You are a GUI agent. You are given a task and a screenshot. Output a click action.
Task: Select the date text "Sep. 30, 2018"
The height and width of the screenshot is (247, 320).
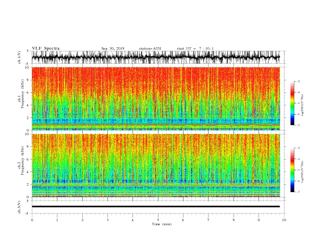pos(113,48)
